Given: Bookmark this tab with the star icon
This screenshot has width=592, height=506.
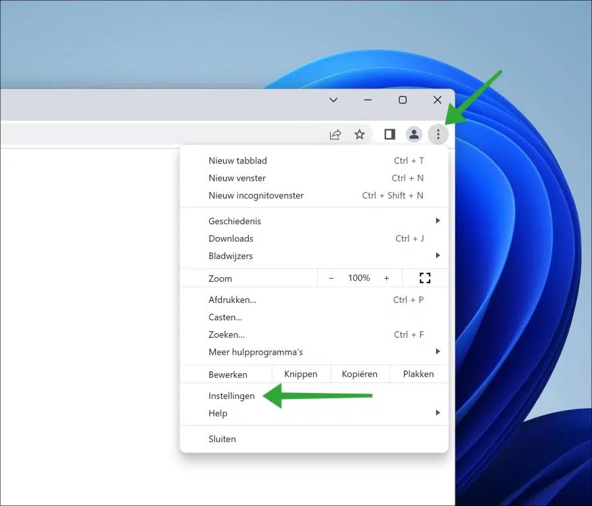Looking at the screenshot, I should pyautogui.click(x=359, y=134).
